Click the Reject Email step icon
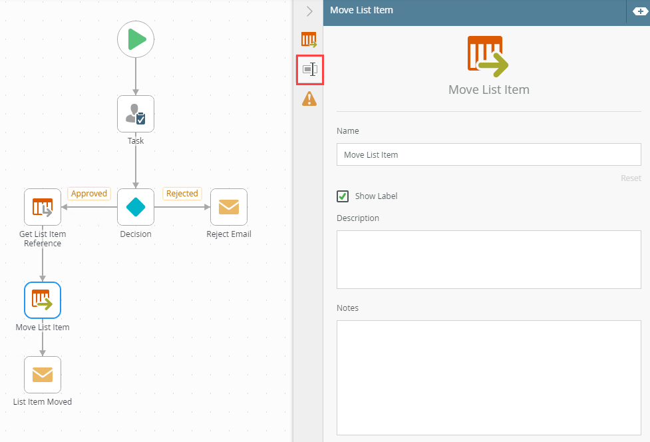This screenshot has height=442, width=650. click(x=229, y=207)
